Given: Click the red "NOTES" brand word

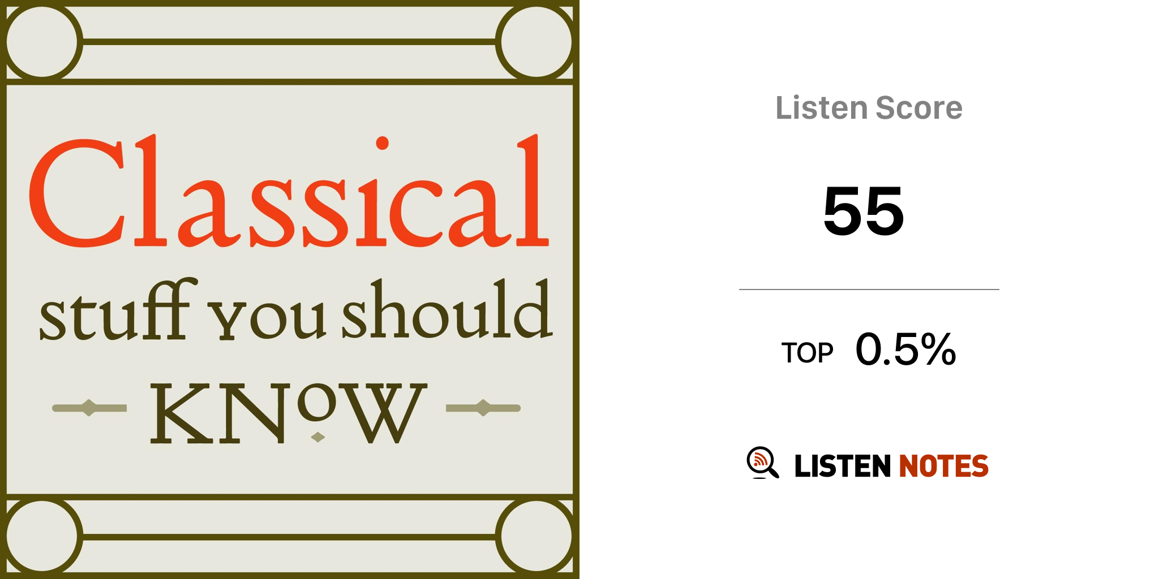Looking at the screenshot, I should pos(943,466).
